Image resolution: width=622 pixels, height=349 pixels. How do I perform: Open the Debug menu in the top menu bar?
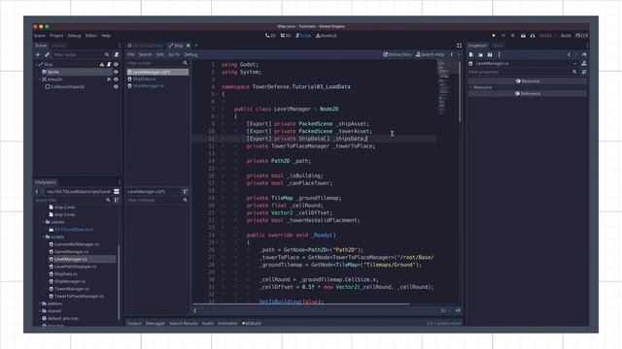[74, 36]
